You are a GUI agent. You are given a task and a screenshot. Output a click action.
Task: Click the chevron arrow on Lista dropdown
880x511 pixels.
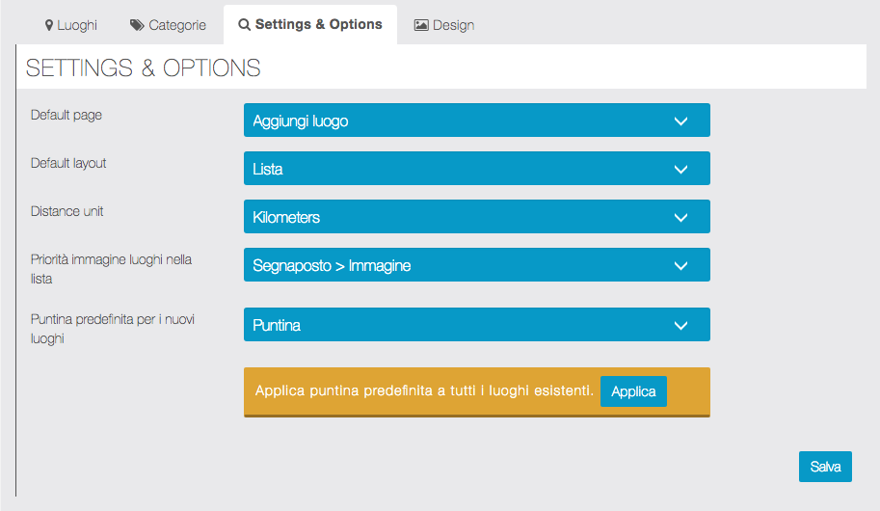680,169
